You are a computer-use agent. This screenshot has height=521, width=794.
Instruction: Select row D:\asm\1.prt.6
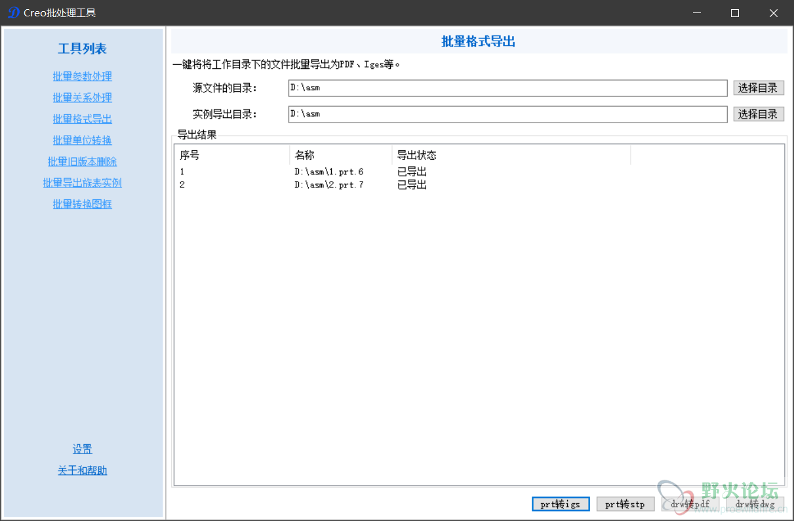pyautogui.click(x=479, y=172)
